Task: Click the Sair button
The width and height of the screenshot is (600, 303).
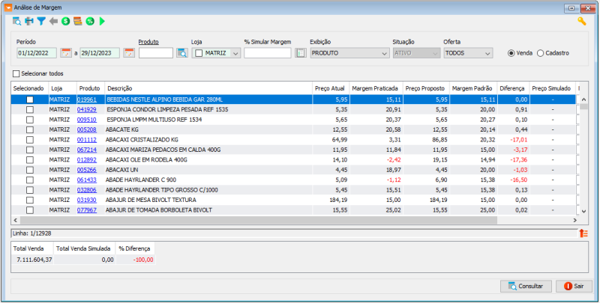Action: pyautogui.click(x=574, y=286)
